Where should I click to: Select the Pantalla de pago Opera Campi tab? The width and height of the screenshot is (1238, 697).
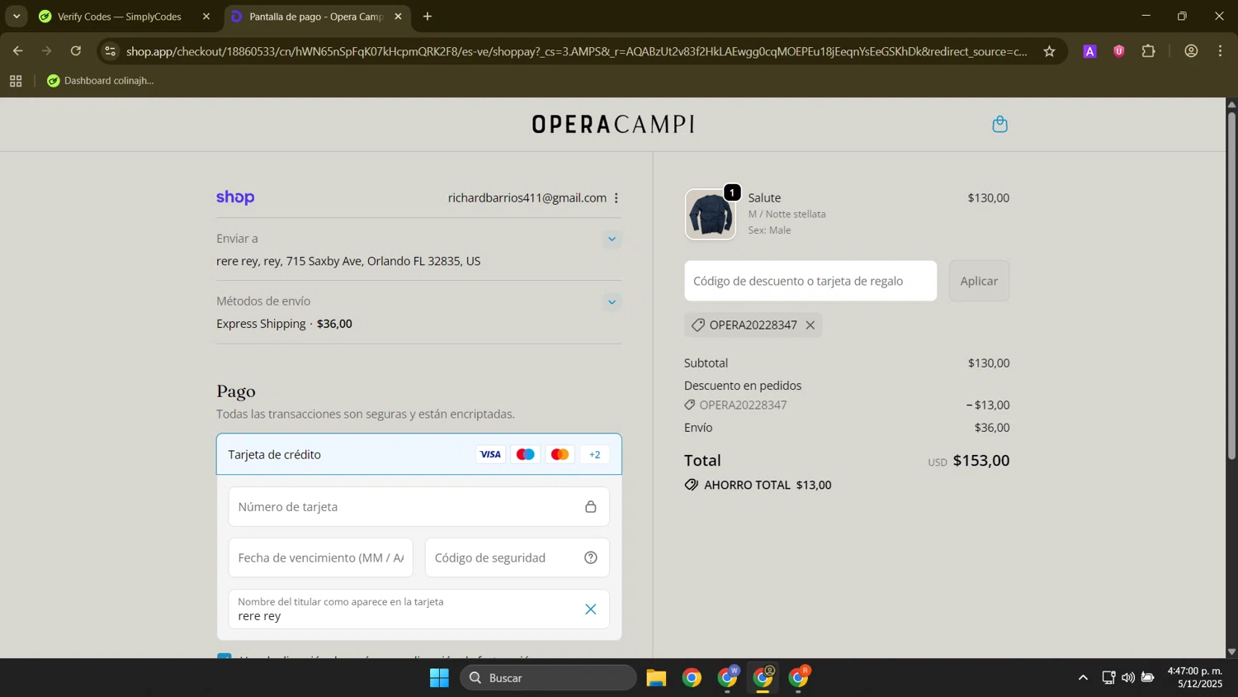pos(316,17)
